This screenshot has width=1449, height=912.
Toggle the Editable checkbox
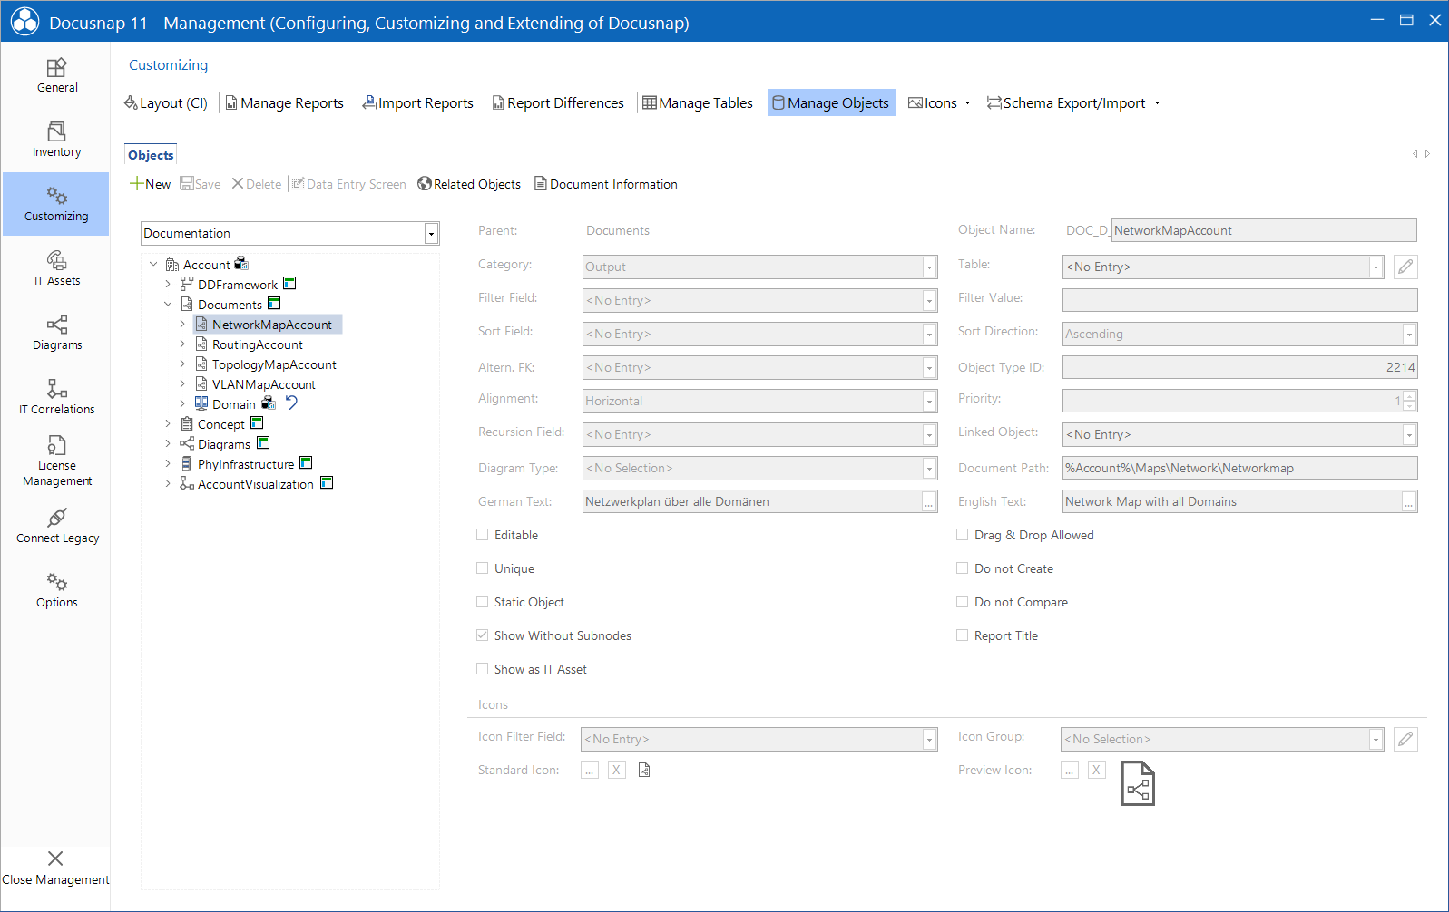pyautogui.click(x=483, y=535)
